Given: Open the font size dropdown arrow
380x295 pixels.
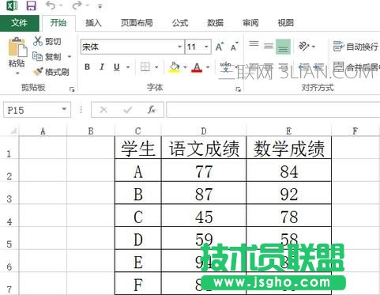Looking at the screenshot, I should [x=206, y=47].
